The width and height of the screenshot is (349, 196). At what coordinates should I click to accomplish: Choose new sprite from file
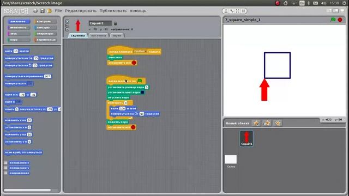267,123
